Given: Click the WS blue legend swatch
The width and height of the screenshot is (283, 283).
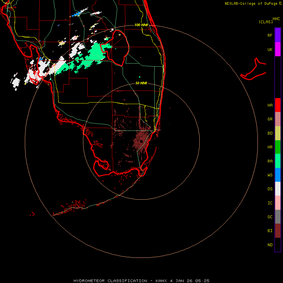Looking at the screenshot, I should coord(278,175).
